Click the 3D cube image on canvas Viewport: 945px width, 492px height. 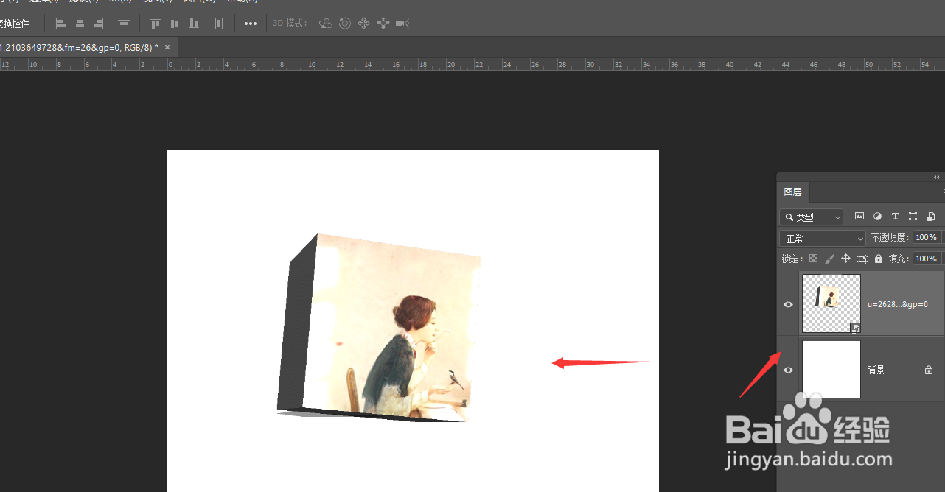379,328
